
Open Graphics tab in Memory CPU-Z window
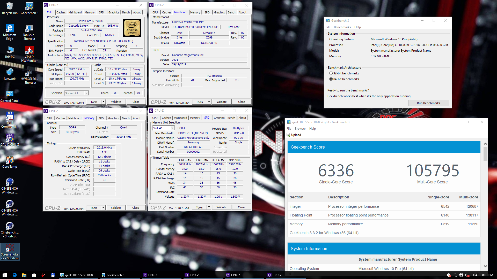pyautogui.click(x=114, y=118)
